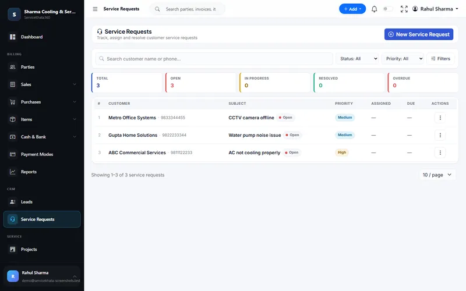Screen dimensions: 466x291
Task: Click the Items box icon
Action: pyautogui.click(x=12, y=119)
